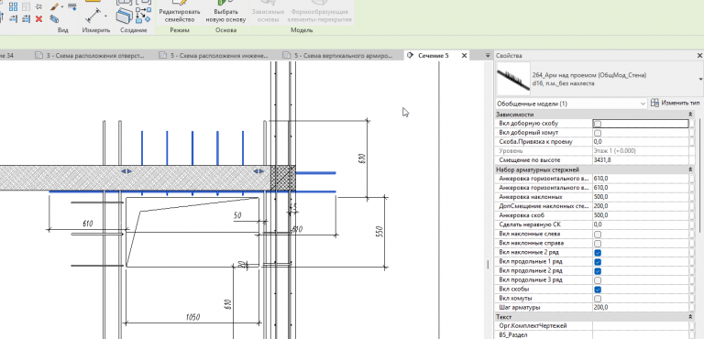Click the Модель panel label
The height and width of the screenshot is (339, 704).
(302, 30)
